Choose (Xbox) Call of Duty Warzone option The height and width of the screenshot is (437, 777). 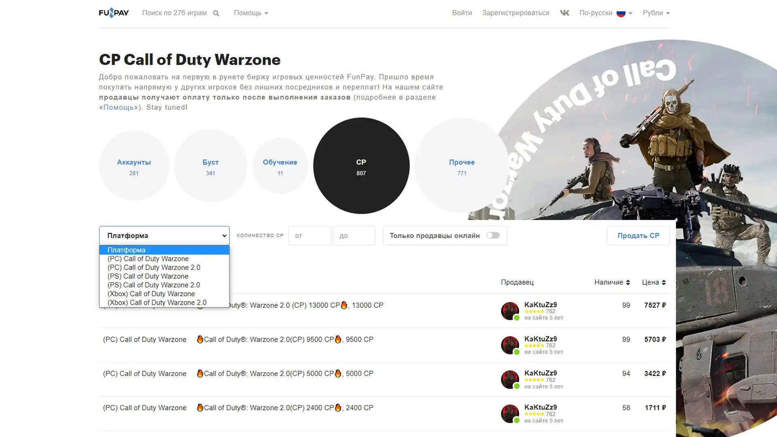pyautogui.click(x=164, y=294)
